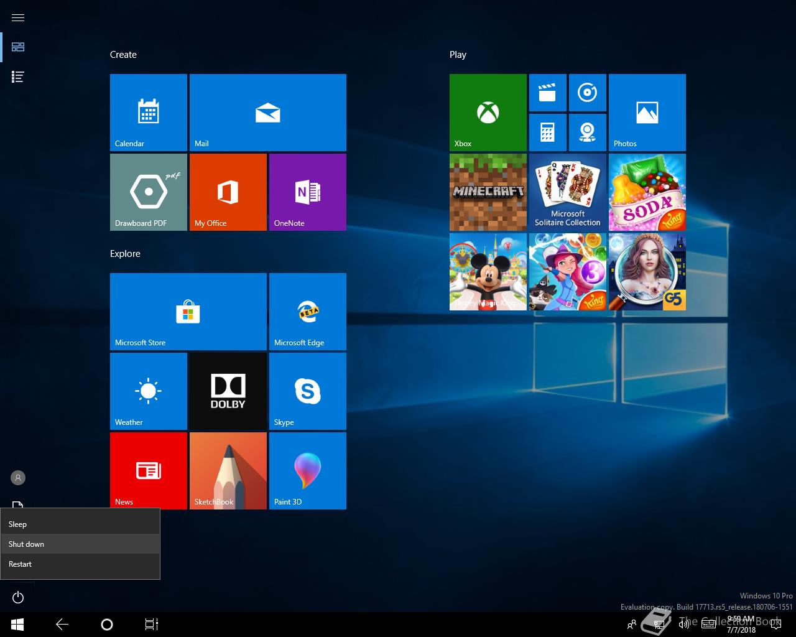The height and width of the screenshot is (637, 796).
Task: Open the Photos tile
Action: tap(647, 113)
